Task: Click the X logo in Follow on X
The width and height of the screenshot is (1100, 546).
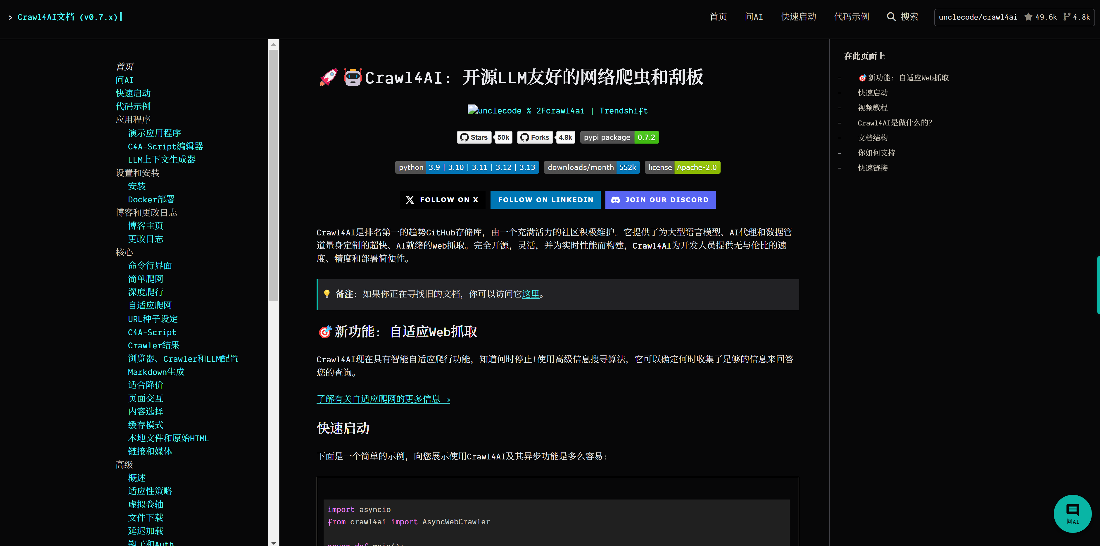Action: coord(410,199)
